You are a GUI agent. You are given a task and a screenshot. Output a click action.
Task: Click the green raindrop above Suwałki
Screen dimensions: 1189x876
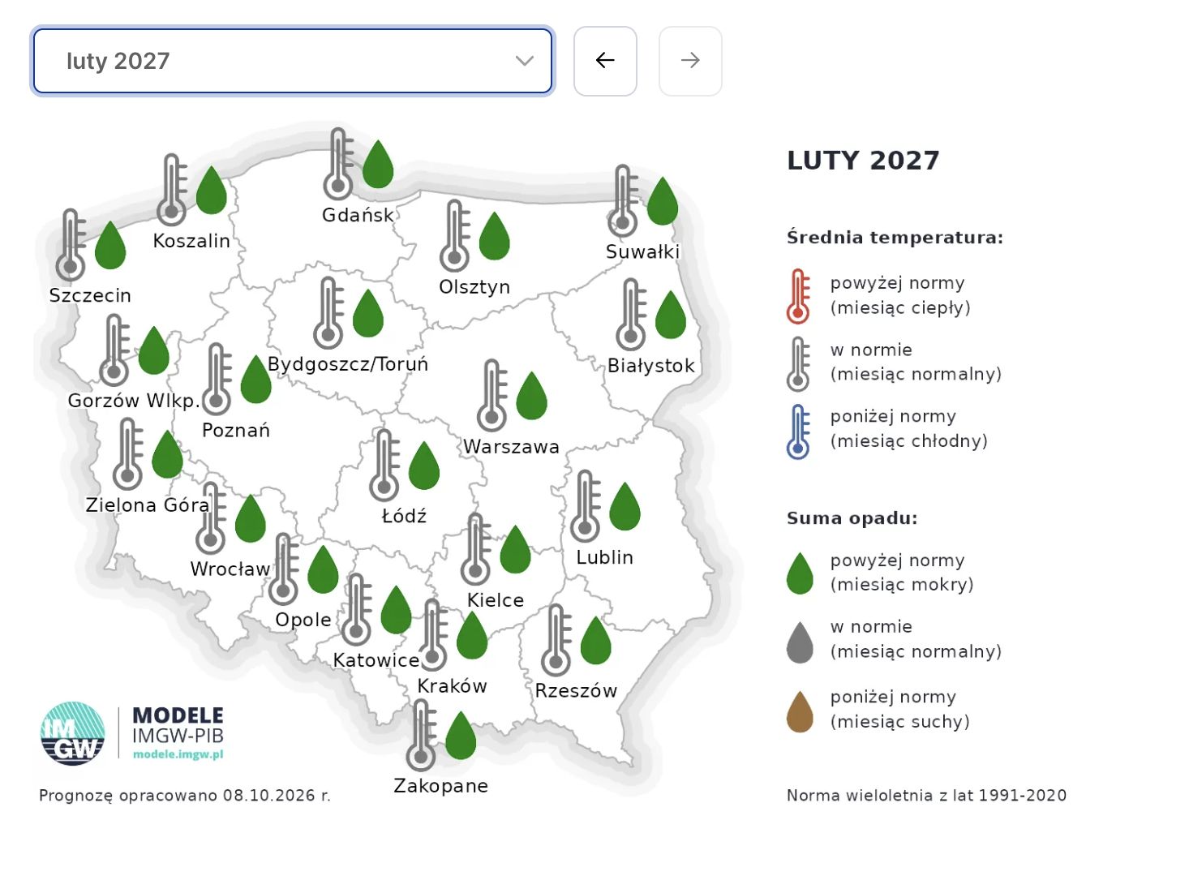[663, 201]
